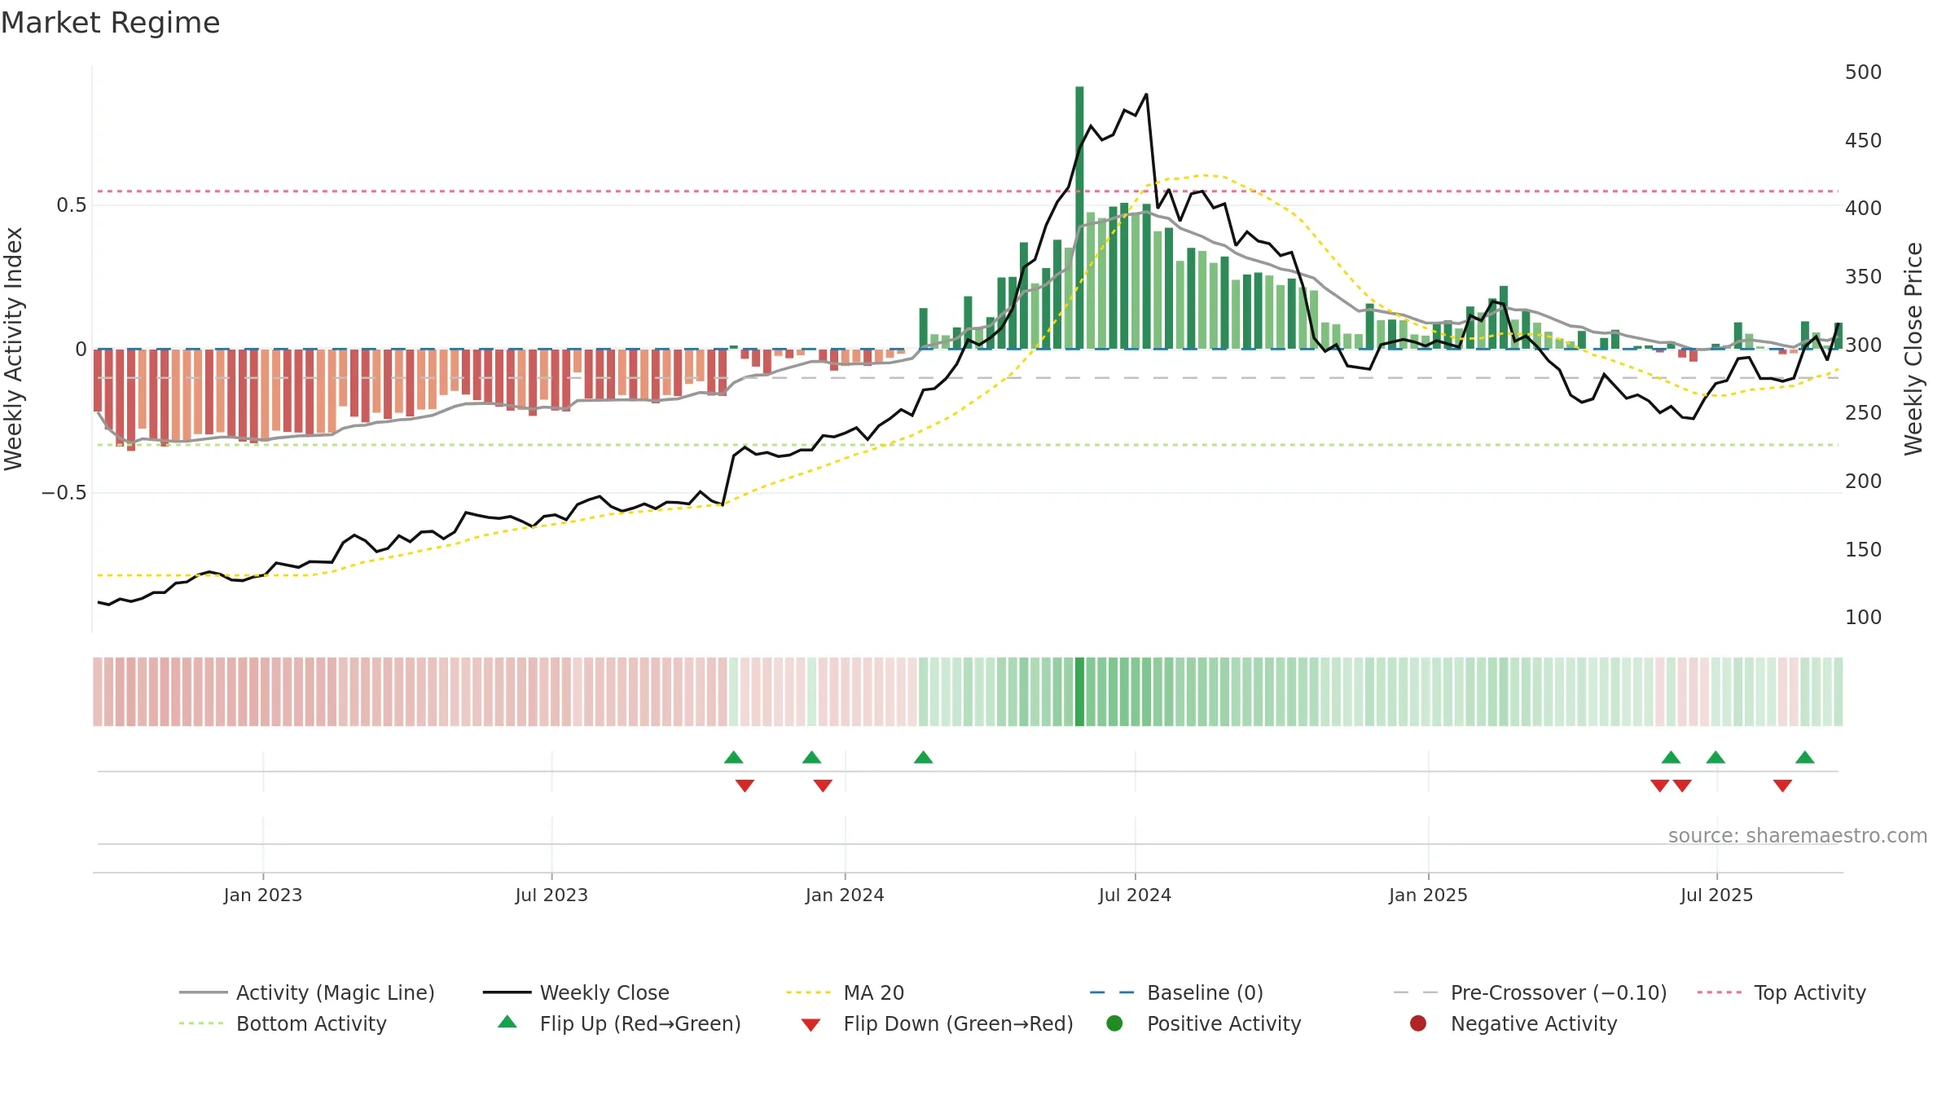Click the black Weekly Close legend line swatch

507,992
